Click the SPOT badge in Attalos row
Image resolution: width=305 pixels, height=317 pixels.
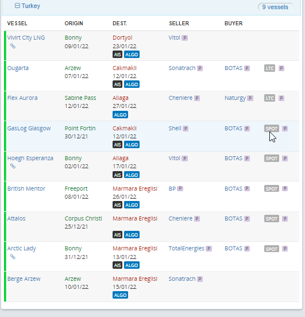pyautogui.click(x=272, y=219)
